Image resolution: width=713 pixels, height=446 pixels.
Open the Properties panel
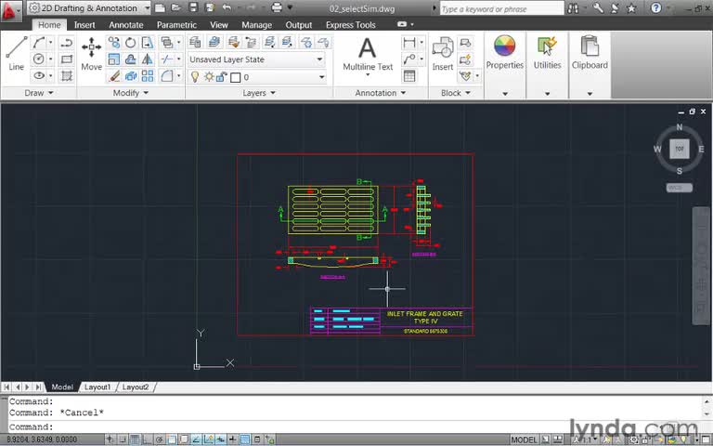pyautogui.click(x=504, y=53)
